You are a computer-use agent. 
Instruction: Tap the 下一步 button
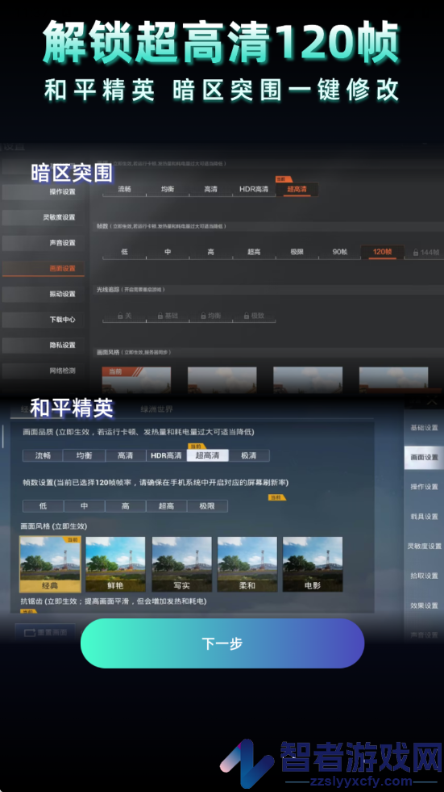pyautogui.click(x=222, y=643)
